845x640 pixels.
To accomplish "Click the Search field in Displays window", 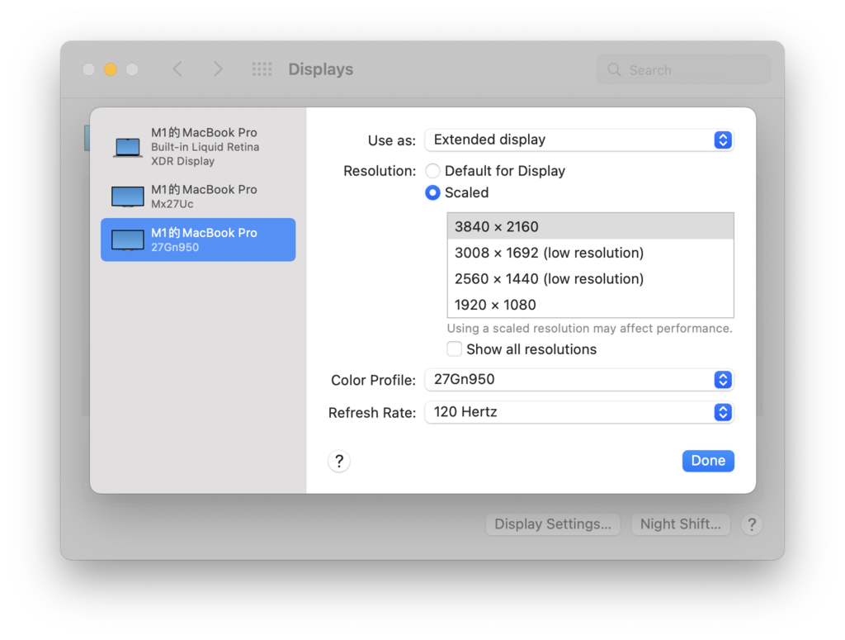I will [x=683, y=69].
